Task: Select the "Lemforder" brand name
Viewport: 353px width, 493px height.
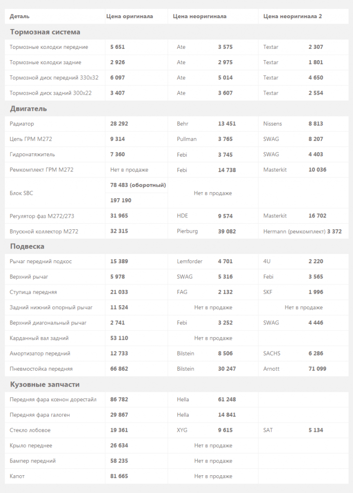Action: tap(190, 261)
